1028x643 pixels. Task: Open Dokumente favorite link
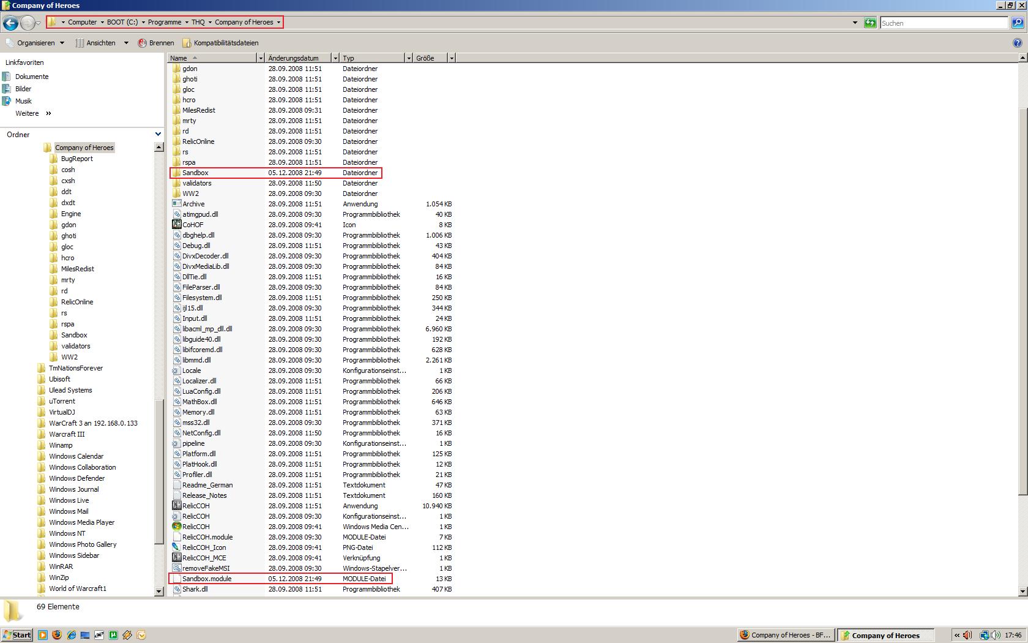pyautogui.click(x=32, y=77)
